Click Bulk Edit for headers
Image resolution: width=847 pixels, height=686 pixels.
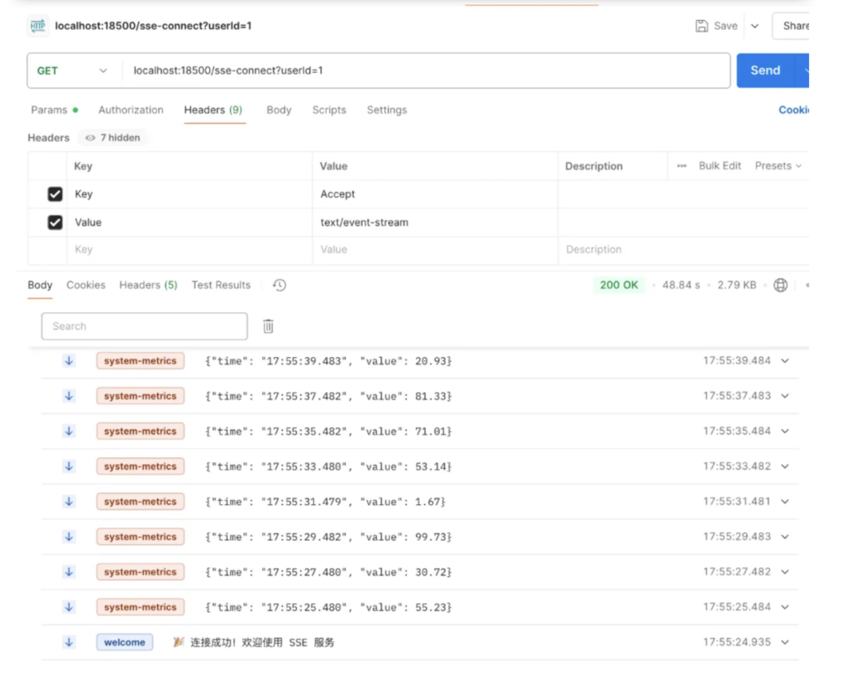[x=720, y=165]
